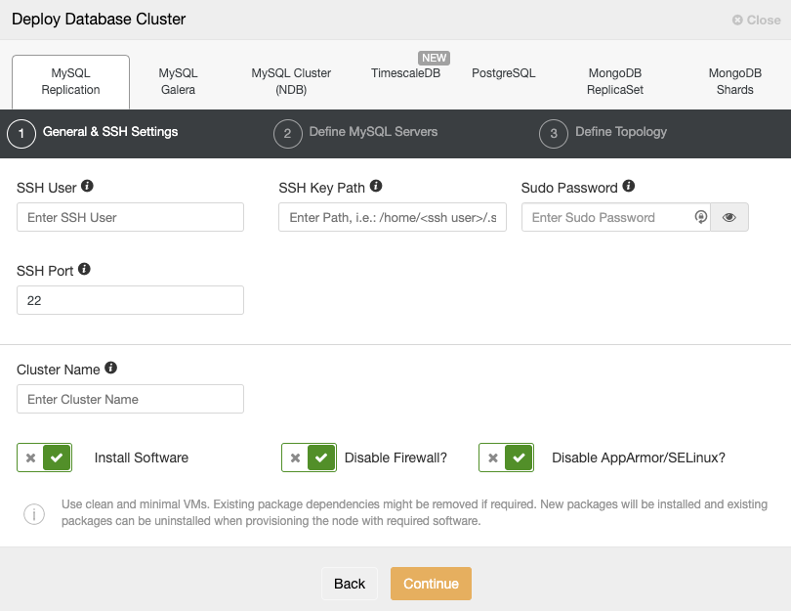Jump to step 3 Define Topology
The image size is (791, 611).
[x=603, y=133]
